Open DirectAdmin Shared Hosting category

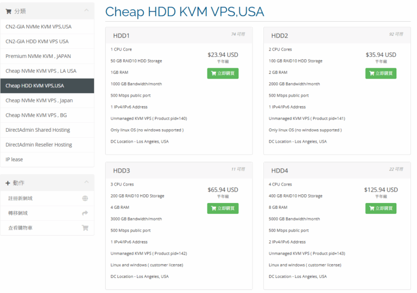tap(47, 130)
